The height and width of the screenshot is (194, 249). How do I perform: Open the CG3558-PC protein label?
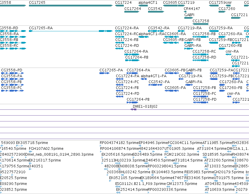point(12,87)
